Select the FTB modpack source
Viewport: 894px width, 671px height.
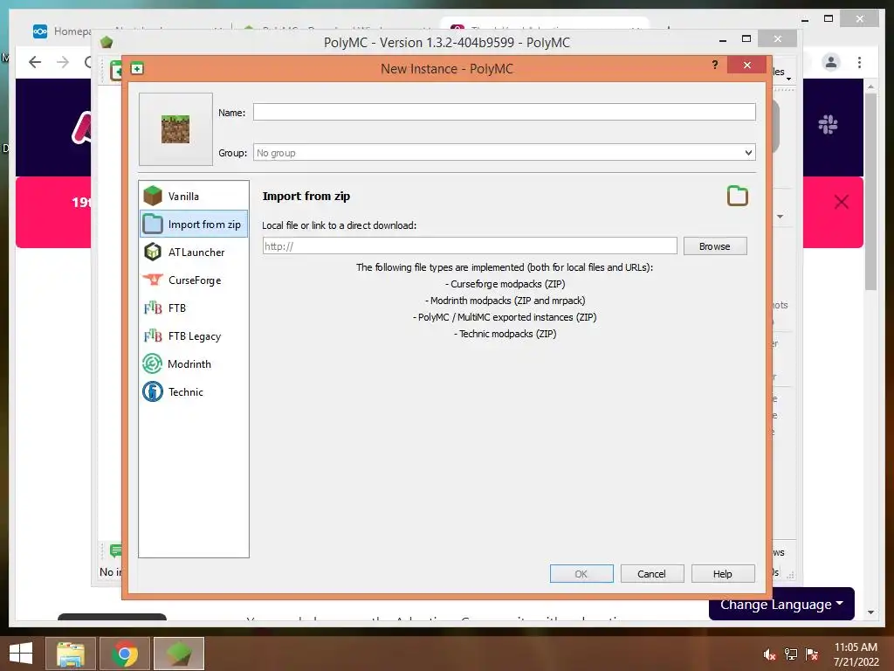194,308
